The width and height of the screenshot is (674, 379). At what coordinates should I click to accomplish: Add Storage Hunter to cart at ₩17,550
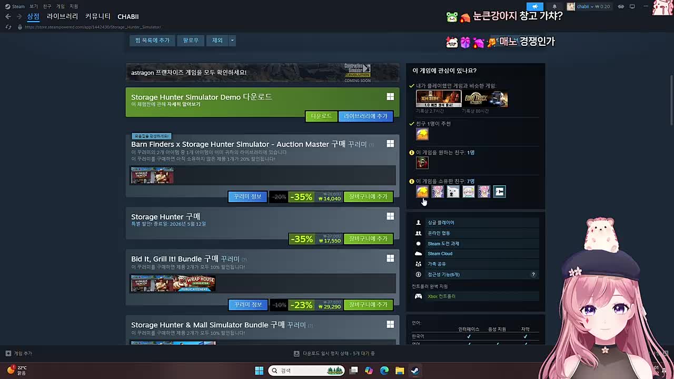point(368,239)
